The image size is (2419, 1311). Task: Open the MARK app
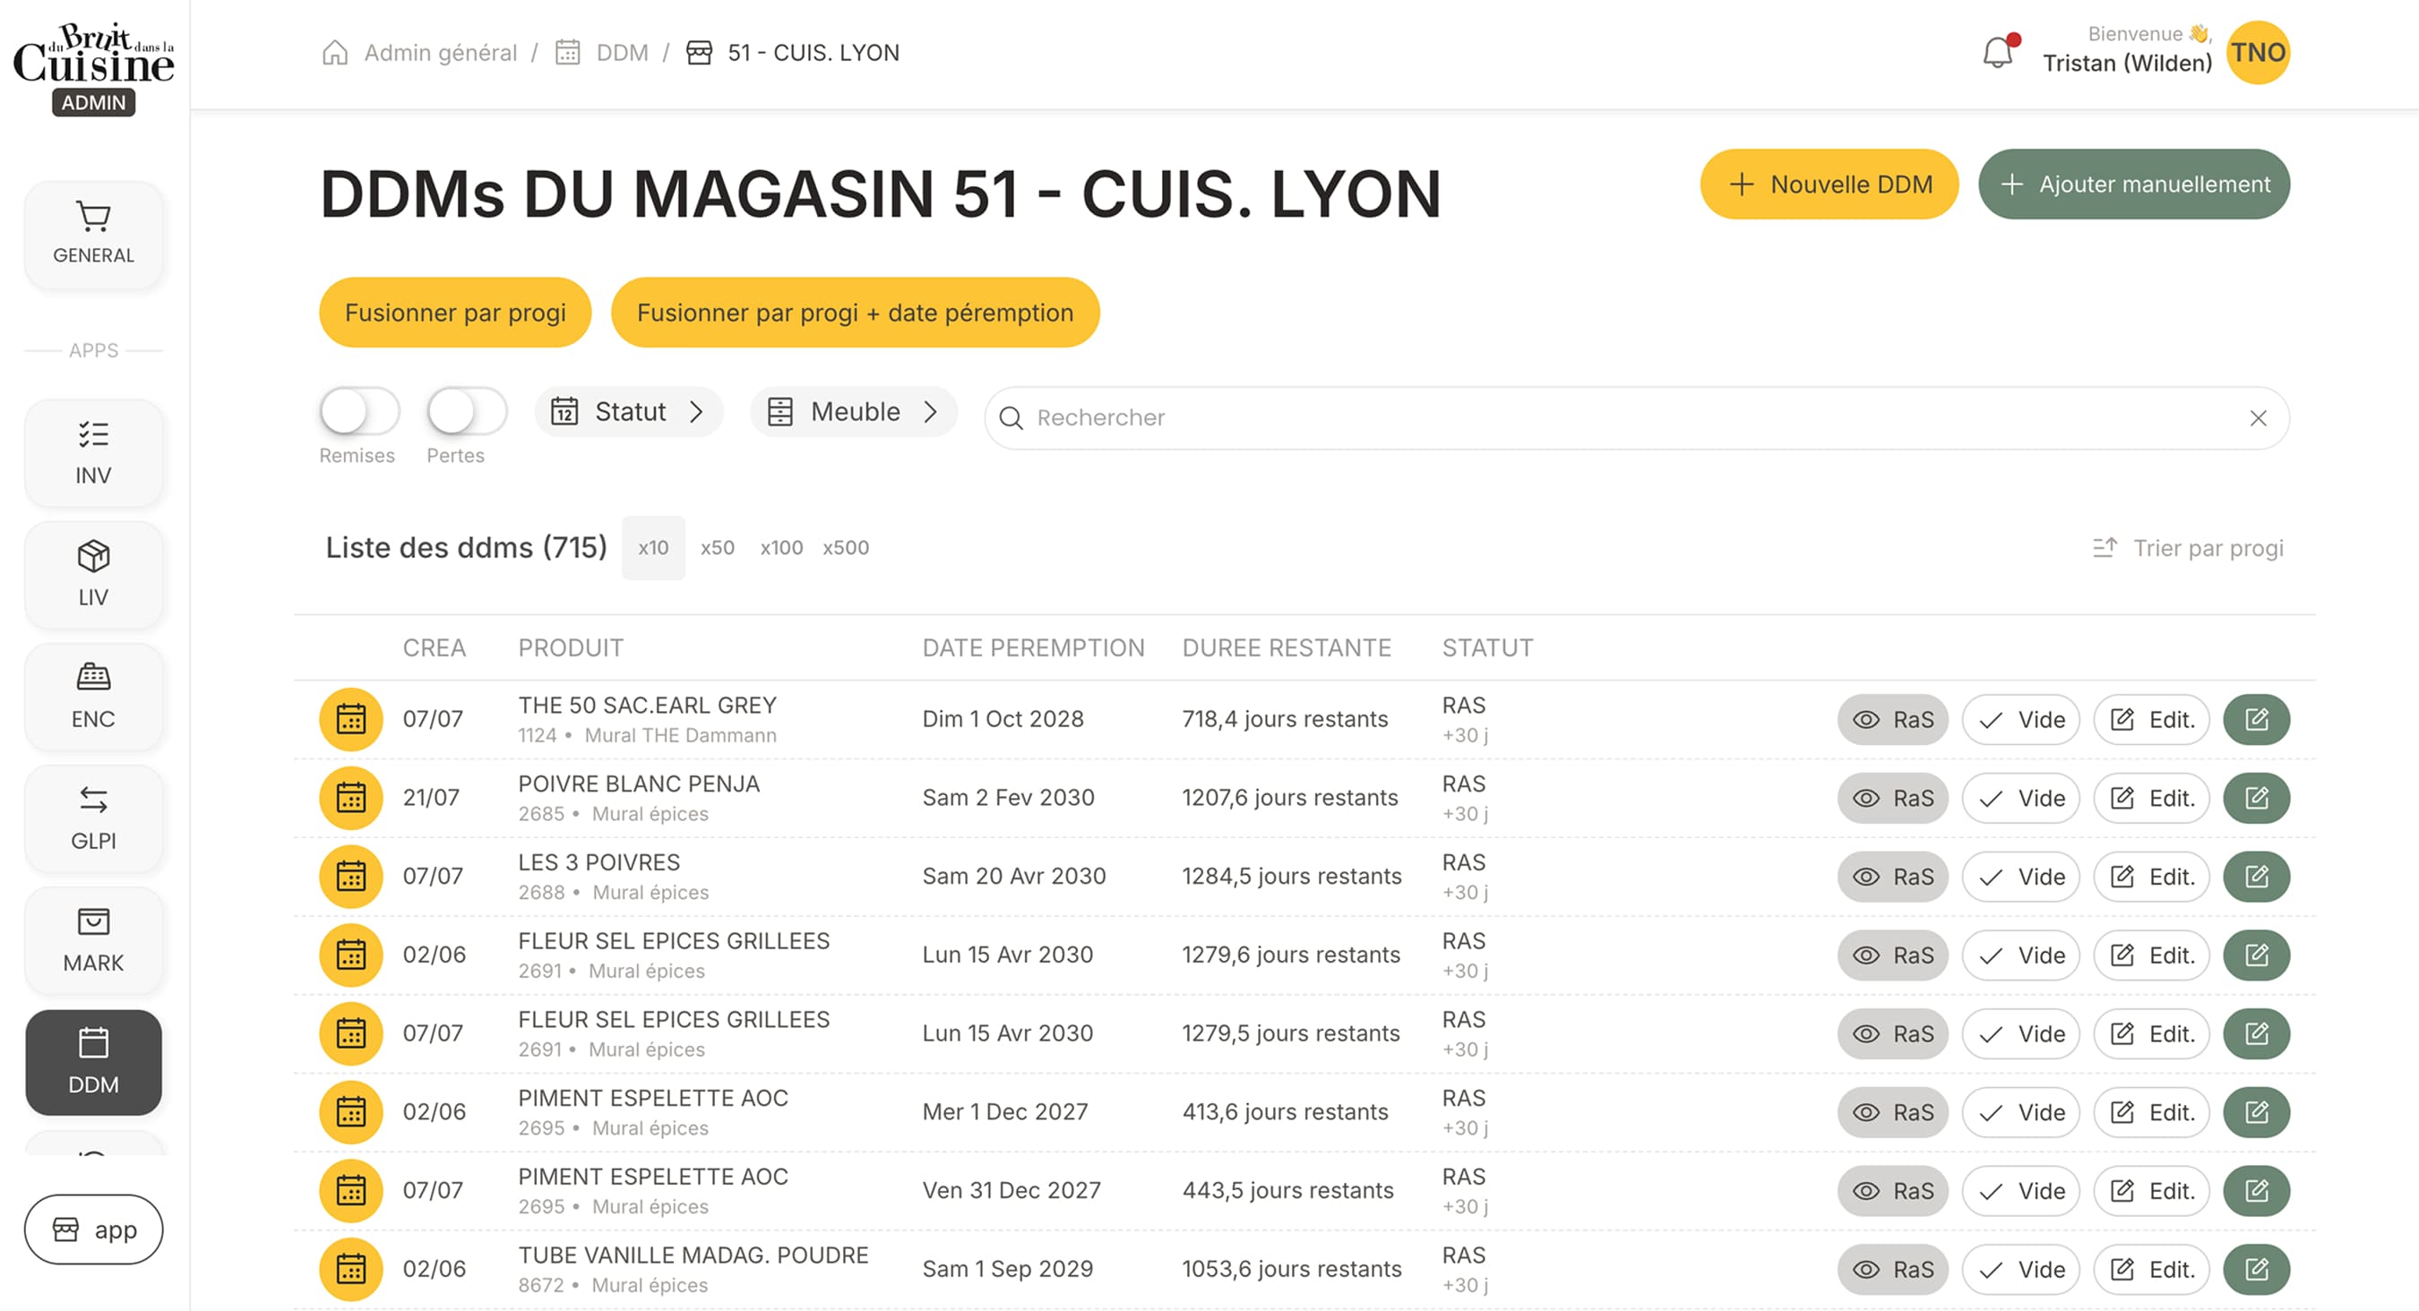click(93, 941)
